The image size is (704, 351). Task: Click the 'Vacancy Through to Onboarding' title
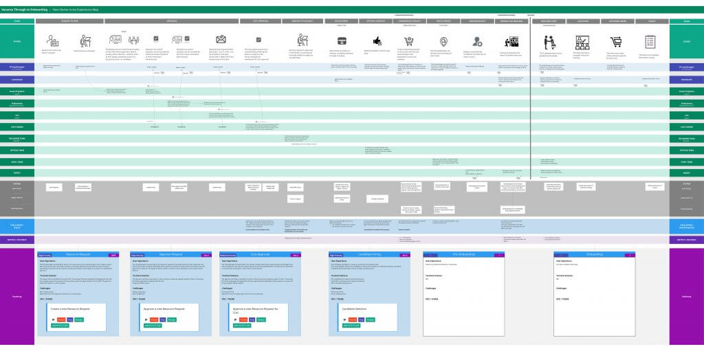tap(24, 10)
